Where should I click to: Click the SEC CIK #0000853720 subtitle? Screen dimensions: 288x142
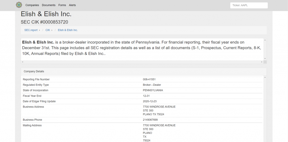click(x=44, y=22)
